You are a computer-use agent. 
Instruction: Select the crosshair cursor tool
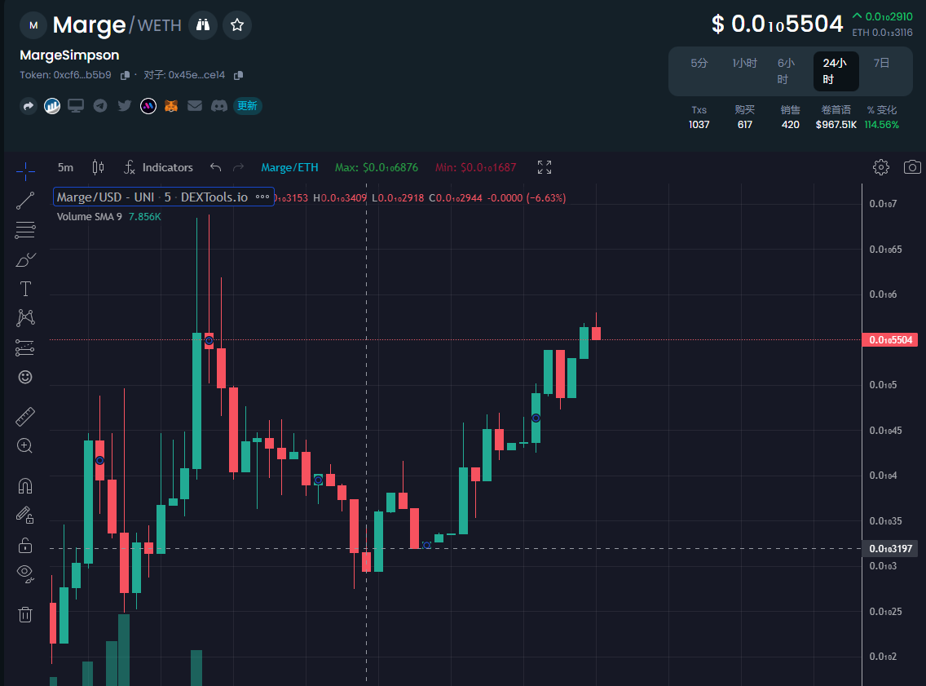[25, 171]
